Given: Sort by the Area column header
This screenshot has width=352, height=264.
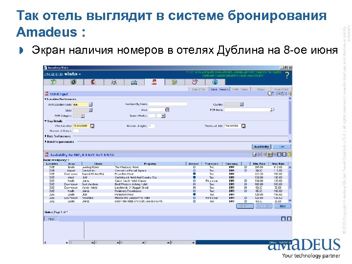Looking at the screenshot, I should 71,164.
